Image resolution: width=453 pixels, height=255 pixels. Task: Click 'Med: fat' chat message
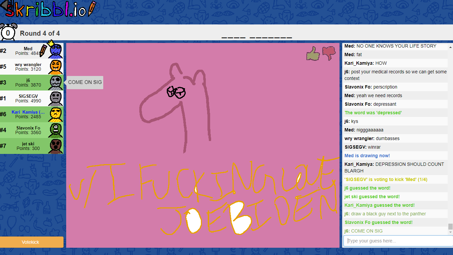353,55
